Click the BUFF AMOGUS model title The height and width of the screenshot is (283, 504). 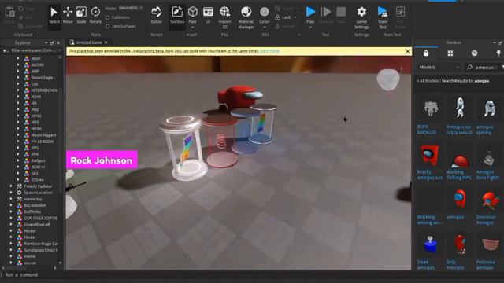[x=427, y=130]
